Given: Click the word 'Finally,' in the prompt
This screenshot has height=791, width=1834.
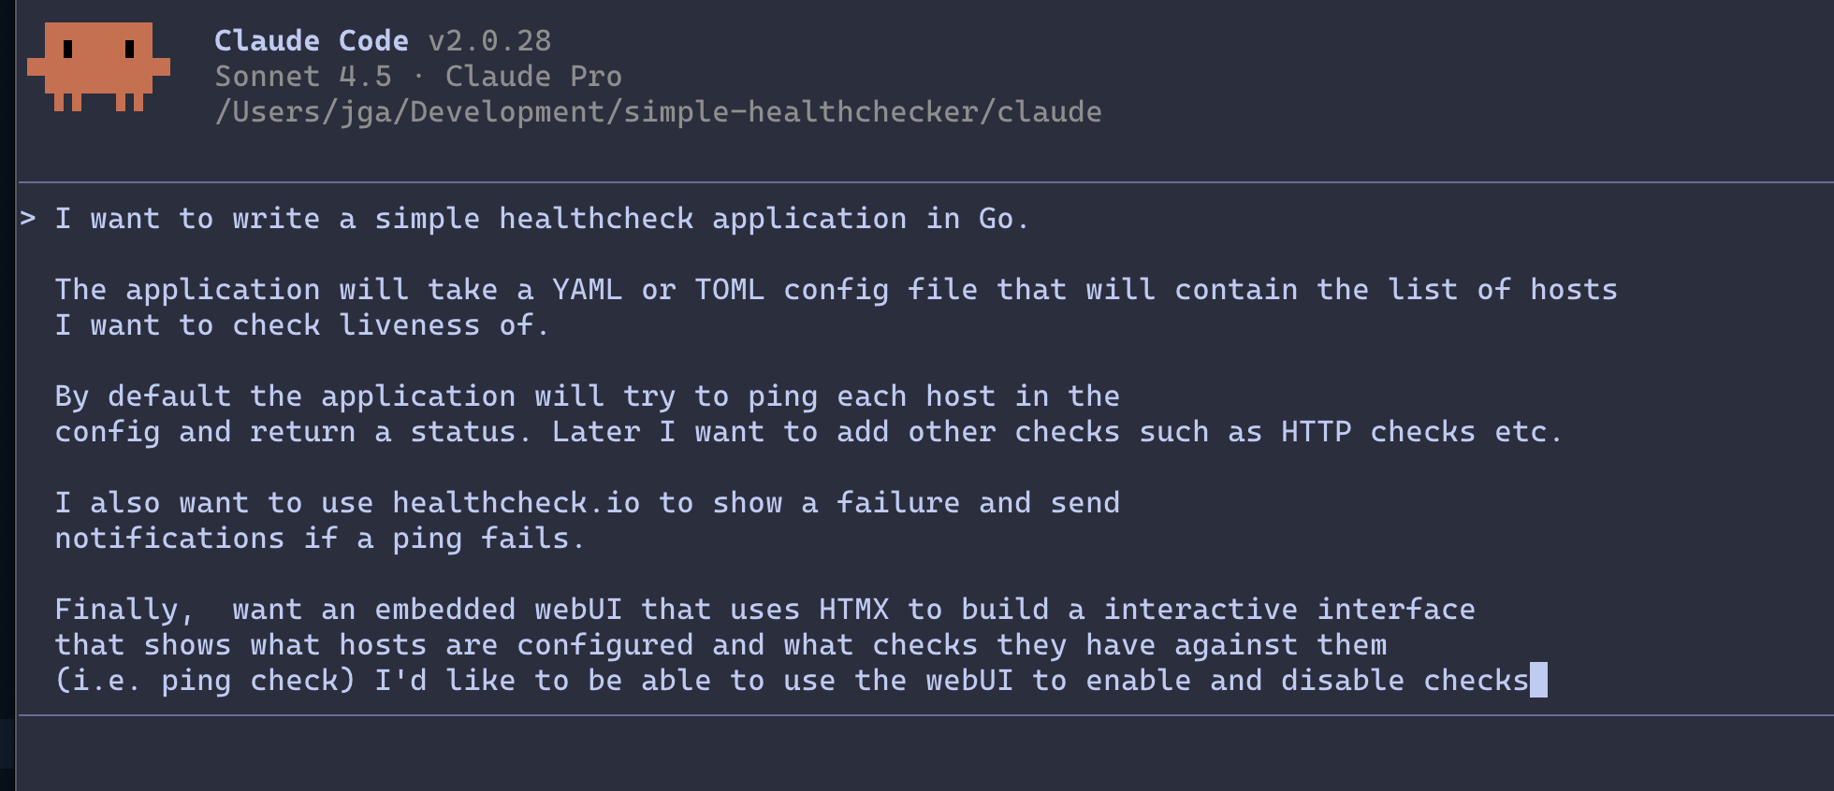Looking at the screenshot, I should click(124, 610).
